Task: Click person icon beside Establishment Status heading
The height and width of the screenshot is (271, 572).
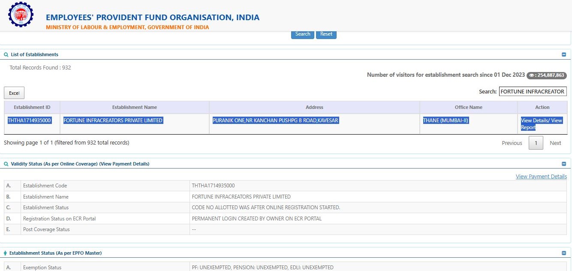Action: [x=6, y=253]
